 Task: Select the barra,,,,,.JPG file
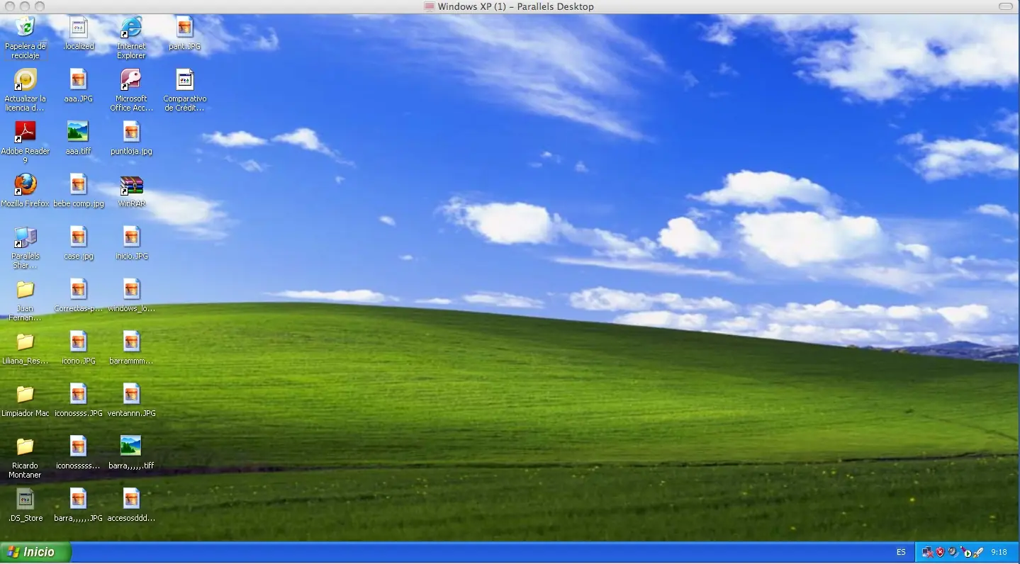click(78, 499)
